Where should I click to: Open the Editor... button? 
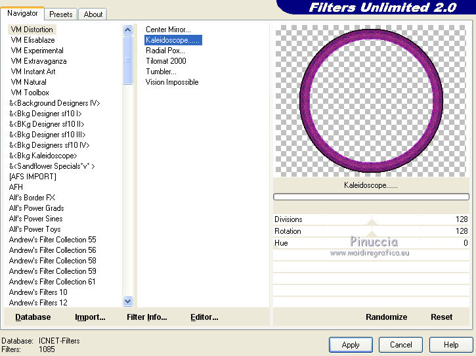pos(204,317)
